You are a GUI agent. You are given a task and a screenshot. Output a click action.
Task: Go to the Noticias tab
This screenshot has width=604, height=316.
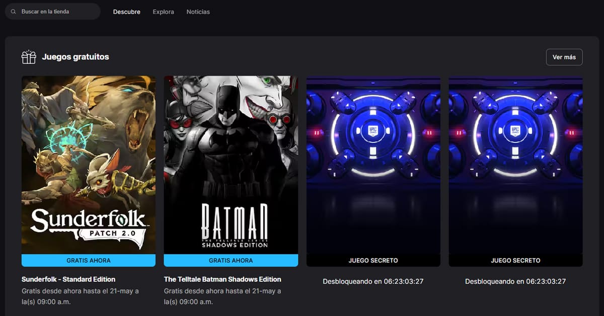(198, 12)
